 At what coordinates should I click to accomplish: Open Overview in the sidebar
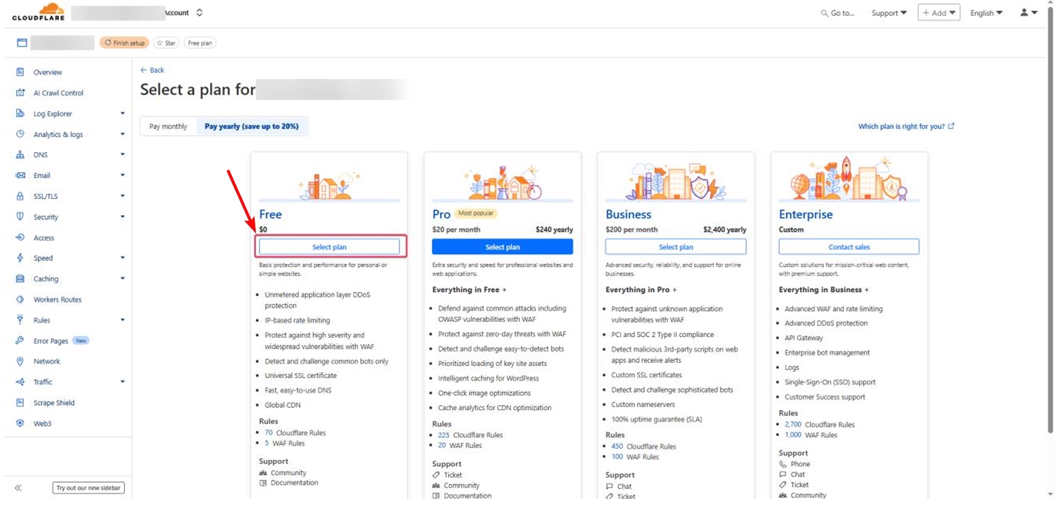click(47, 72)
